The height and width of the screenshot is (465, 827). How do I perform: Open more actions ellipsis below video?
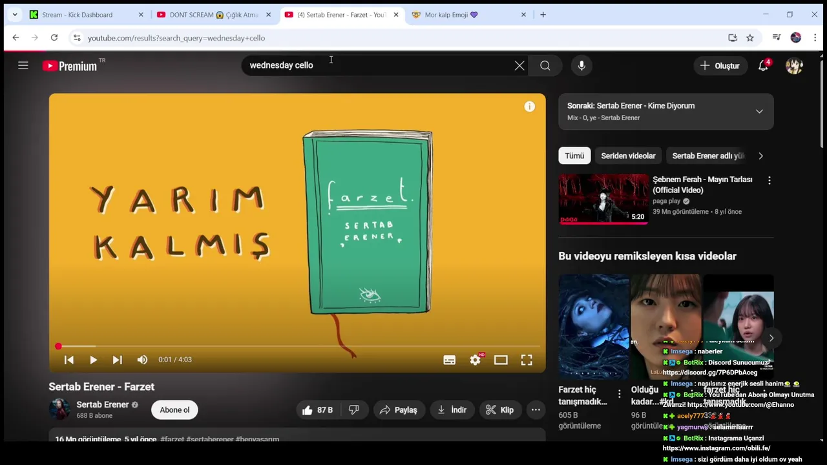click(x=536, y=410)
